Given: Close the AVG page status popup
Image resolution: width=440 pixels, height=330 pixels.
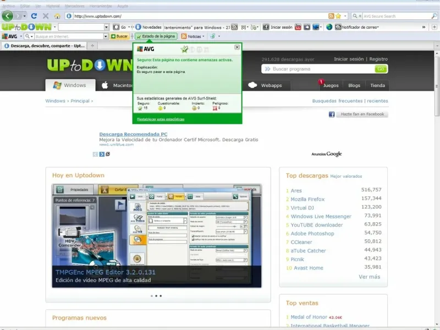Looking at the screenshot, I should tap(237, 47).
